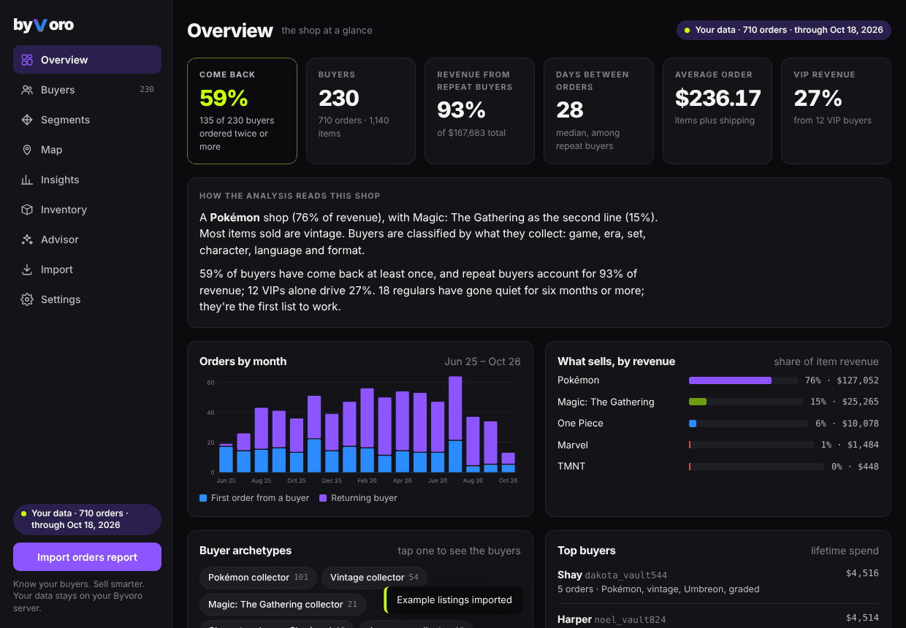The image size is (906, 628).
Task: Click the Import download icon
Action: coord(27,269)
